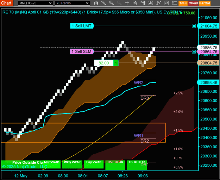Image resolution: width=220 pixels, height=180 pixels.
Task: Open the Strategies icon
Action: pyautogui.click(x=166, y=3)
